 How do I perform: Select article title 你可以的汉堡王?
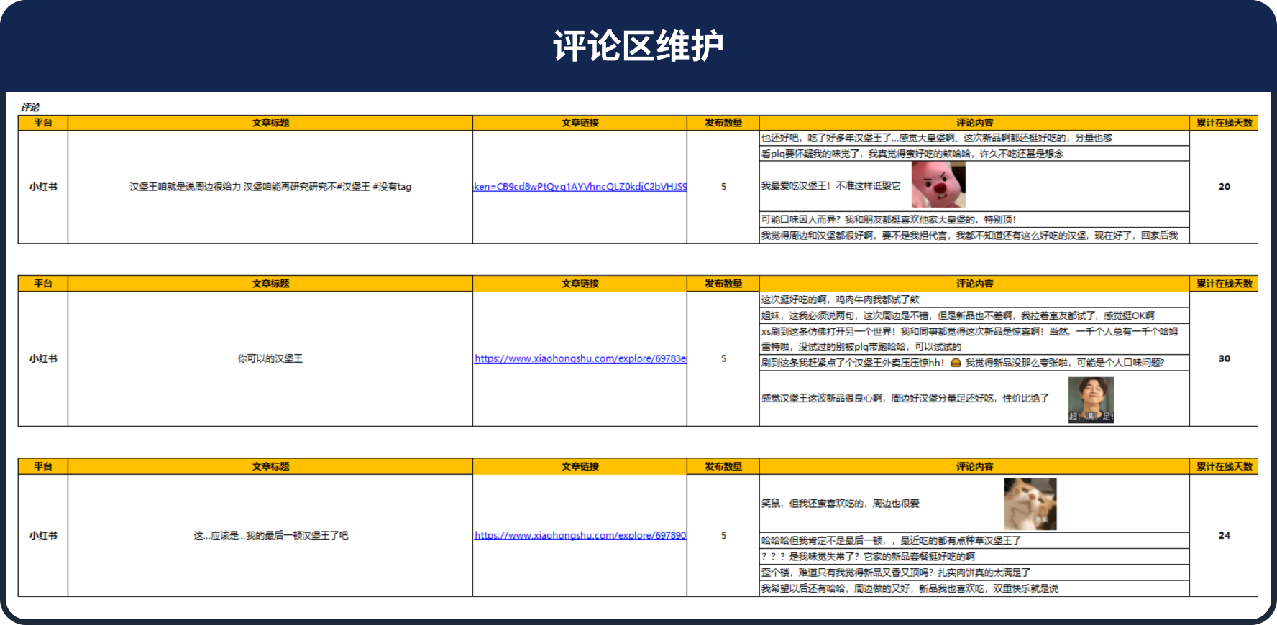pos(270,358)
